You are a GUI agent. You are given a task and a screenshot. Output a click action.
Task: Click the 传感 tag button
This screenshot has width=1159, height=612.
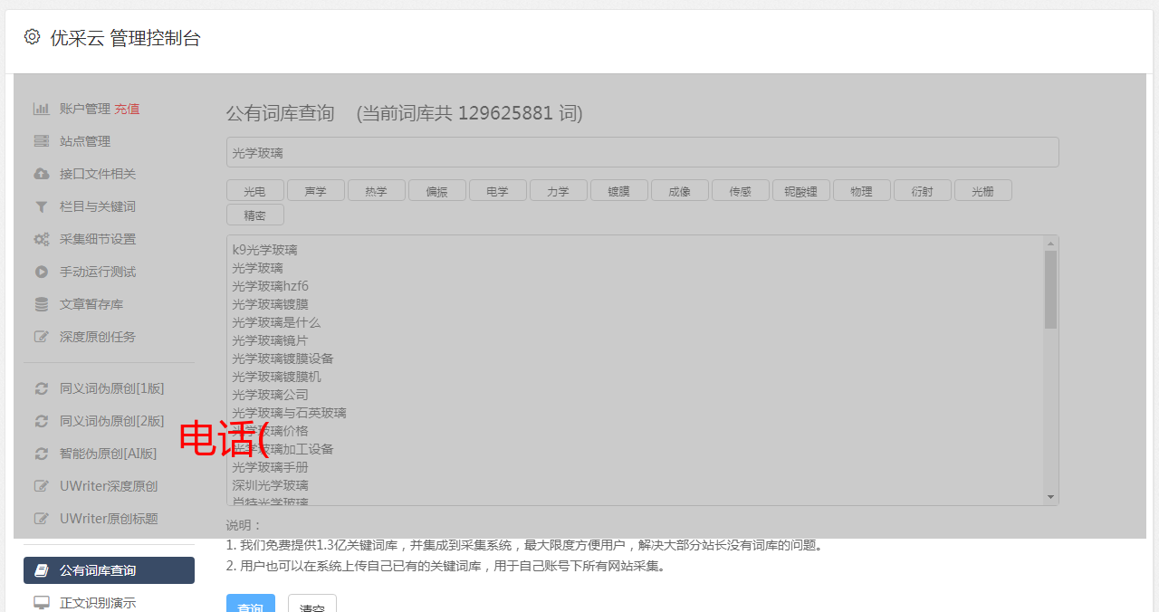tap(741, 190)
